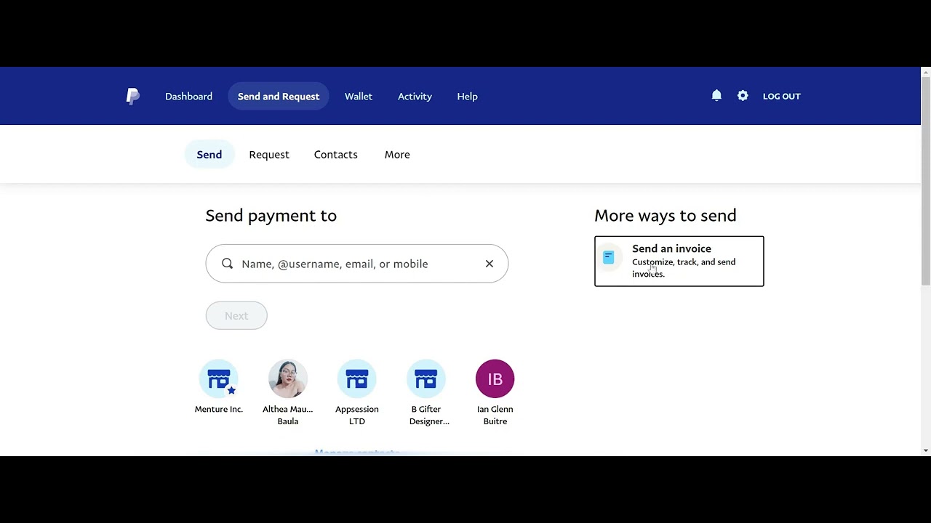This screenshot has height=523, width=931.
Task: Go to the Dashboard
Action: pyautogui.click(x=189, y=96)
